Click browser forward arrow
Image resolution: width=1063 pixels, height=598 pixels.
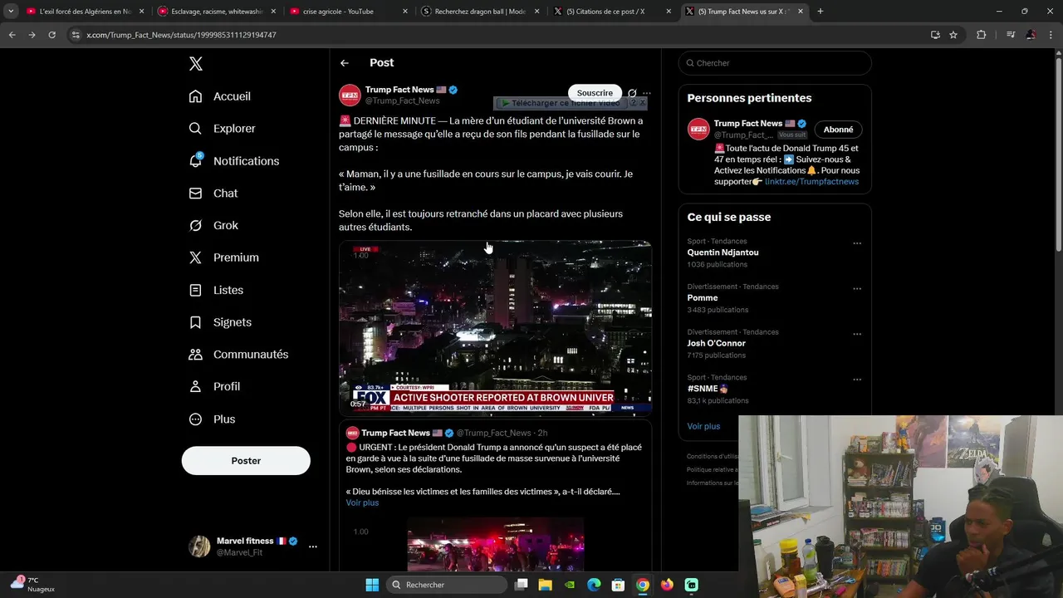(32, 35)
